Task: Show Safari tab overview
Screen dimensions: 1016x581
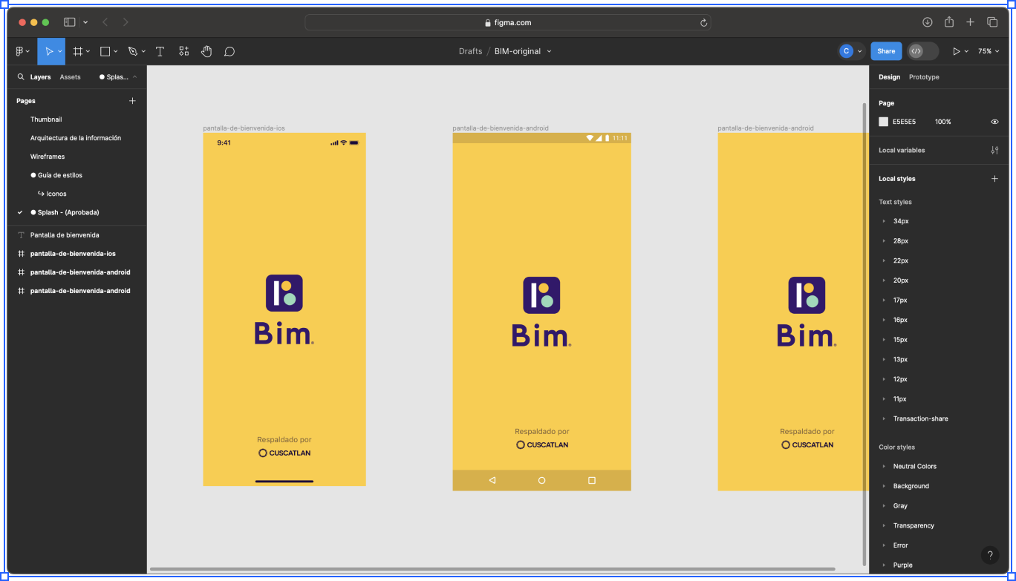Action: tap(992, 22)
